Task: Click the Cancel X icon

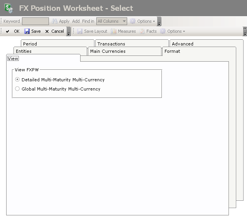Action: [47, 31]
